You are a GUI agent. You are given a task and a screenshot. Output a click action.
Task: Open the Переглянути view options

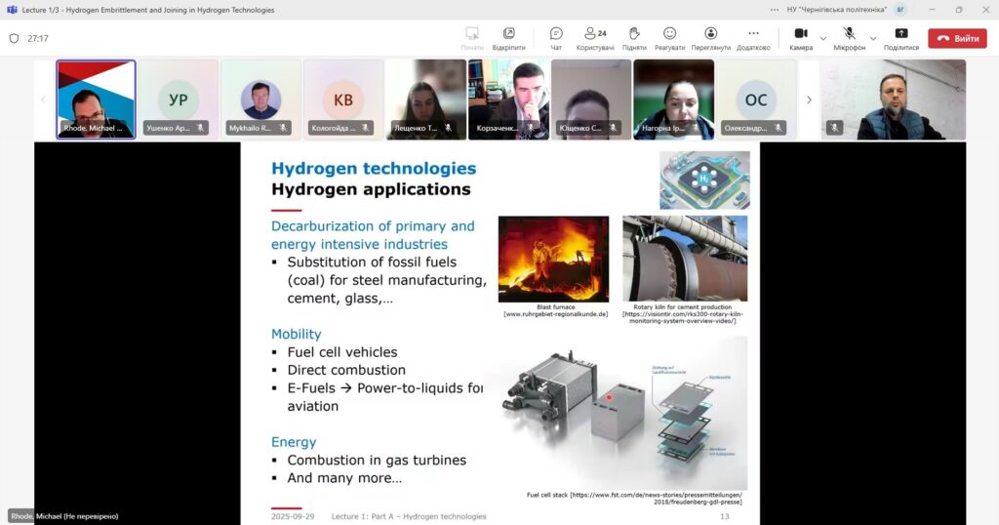710,38
